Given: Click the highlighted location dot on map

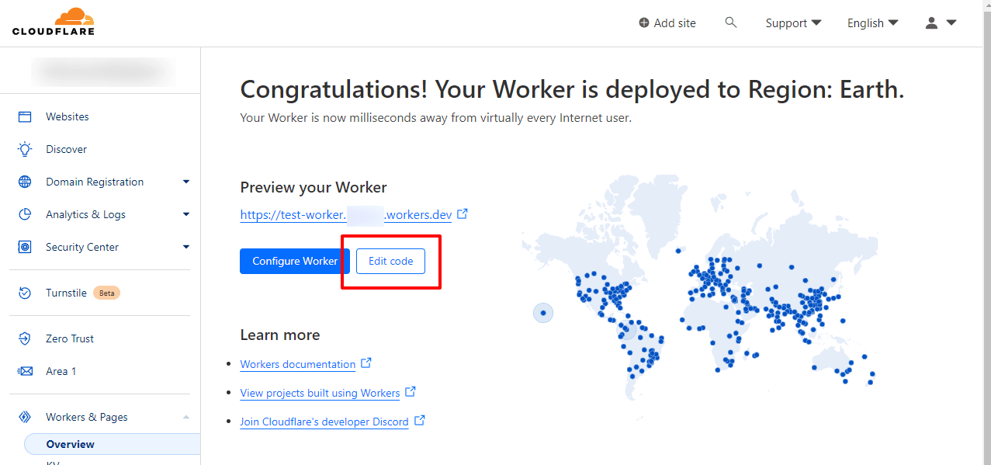Looking at the screenshot, I should [x=543, y=313].
